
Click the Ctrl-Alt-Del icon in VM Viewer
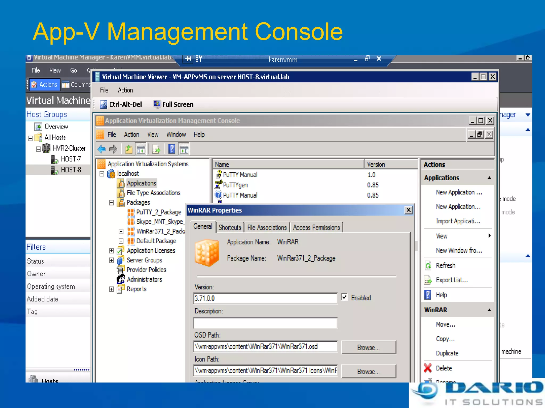[104, 105]
